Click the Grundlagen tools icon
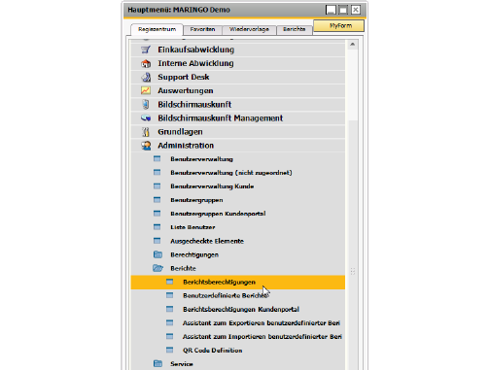 tap(146, 132)
